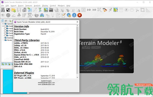
Task: Open the movie clapperboard tool
Action: point(51,10)
